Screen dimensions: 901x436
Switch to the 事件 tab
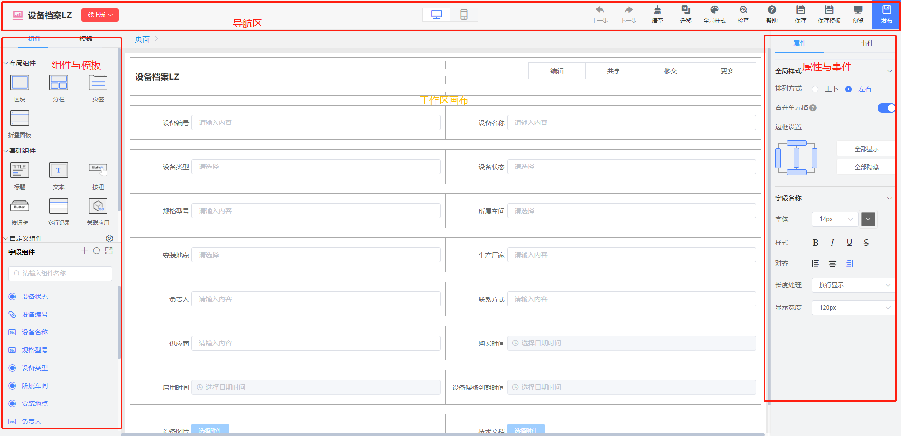tap(867, 44)
